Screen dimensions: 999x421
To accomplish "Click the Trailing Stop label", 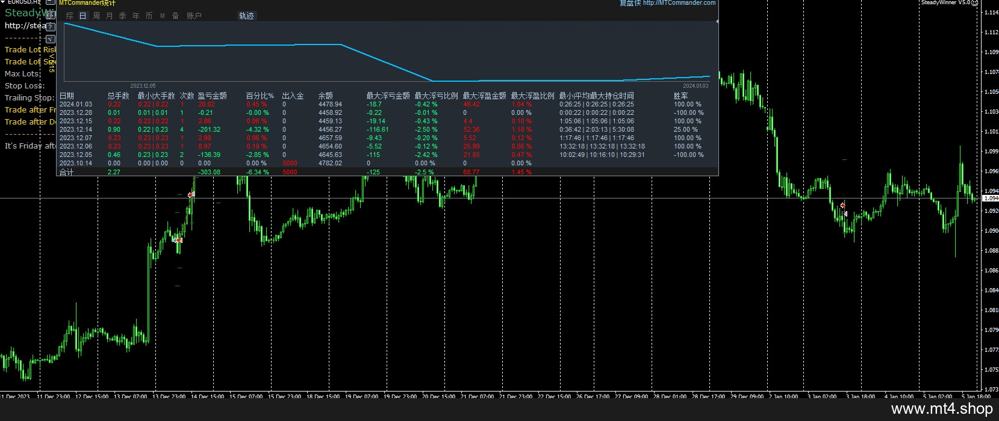I will pos(30,97).
